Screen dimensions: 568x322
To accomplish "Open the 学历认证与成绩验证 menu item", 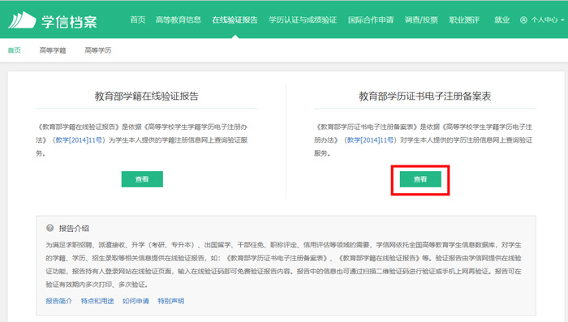I will point(303,19).
